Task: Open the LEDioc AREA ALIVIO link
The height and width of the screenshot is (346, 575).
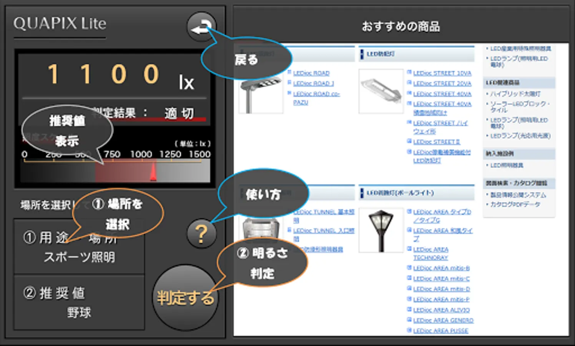Action: [x=441, y=310]
